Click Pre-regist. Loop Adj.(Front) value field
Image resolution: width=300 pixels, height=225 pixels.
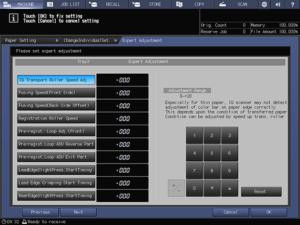point(122,132)
